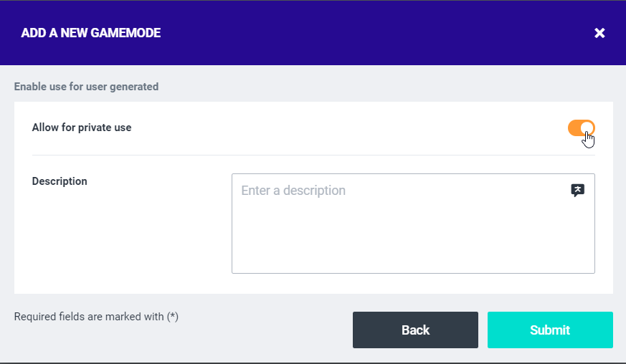Click the "Enable use for user generated" heading
Screen dimensions: 626x364
[86, 87]
